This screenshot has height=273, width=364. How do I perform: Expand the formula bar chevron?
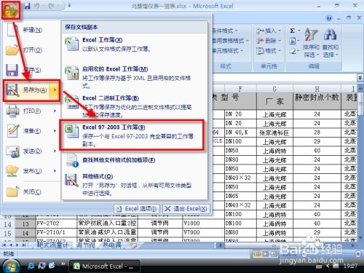point(360,78)
